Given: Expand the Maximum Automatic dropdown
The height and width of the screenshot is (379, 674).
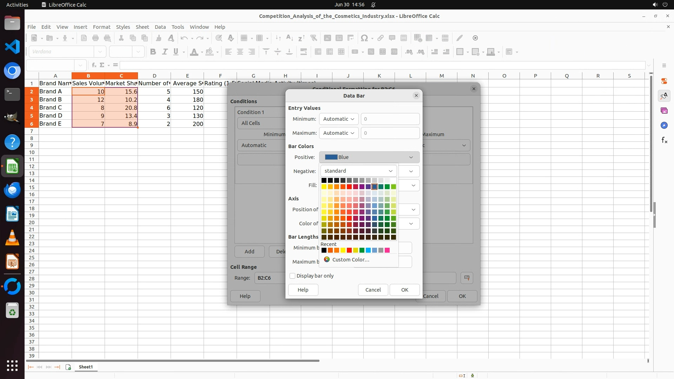Looking at the screenshot, I should [x=338, y=133].
